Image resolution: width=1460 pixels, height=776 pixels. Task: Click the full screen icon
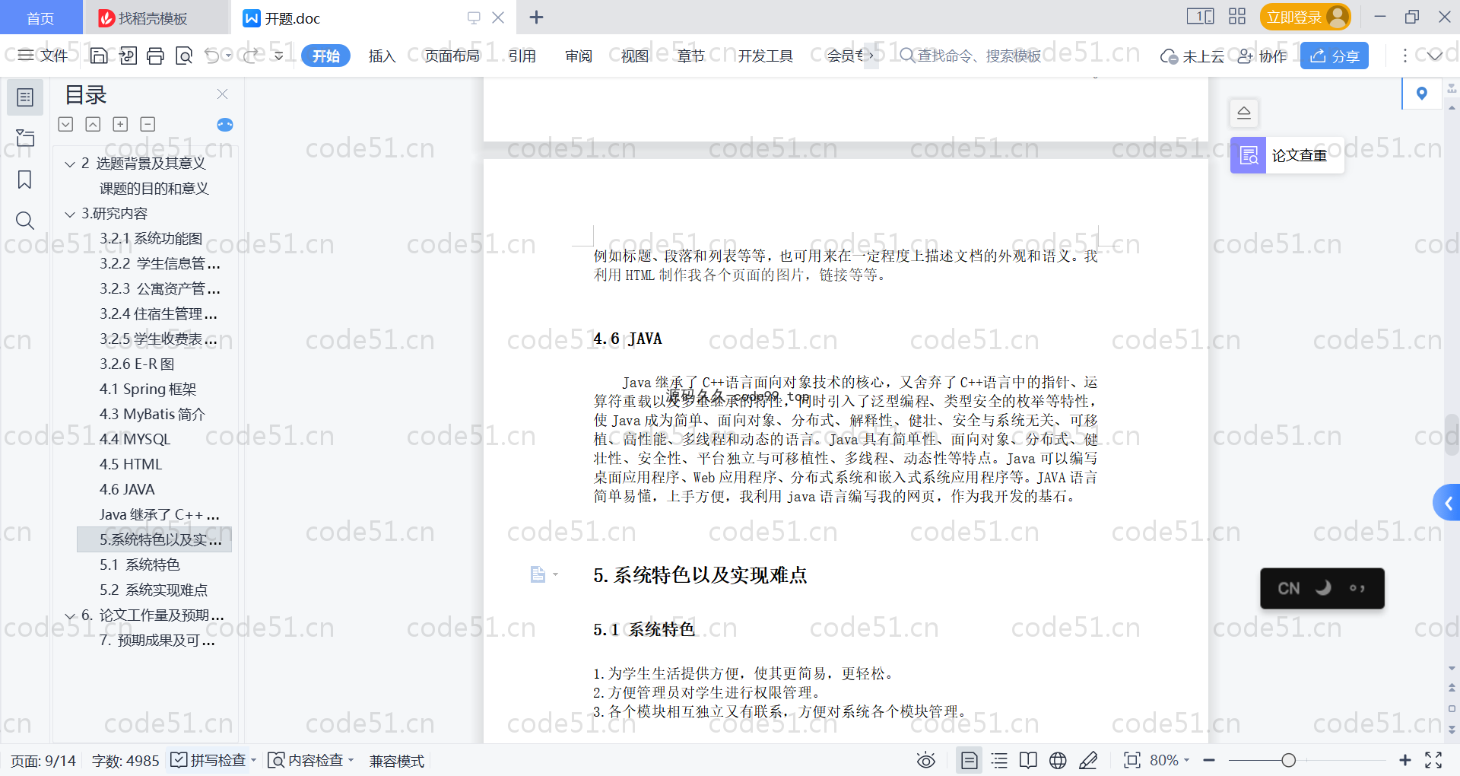tap(1433, 760)
